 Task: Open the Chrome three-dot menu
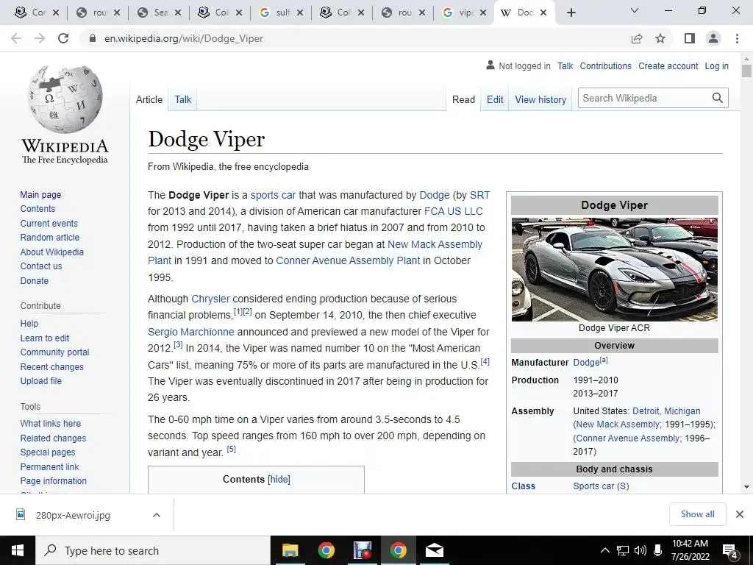(x=737, y=38)
